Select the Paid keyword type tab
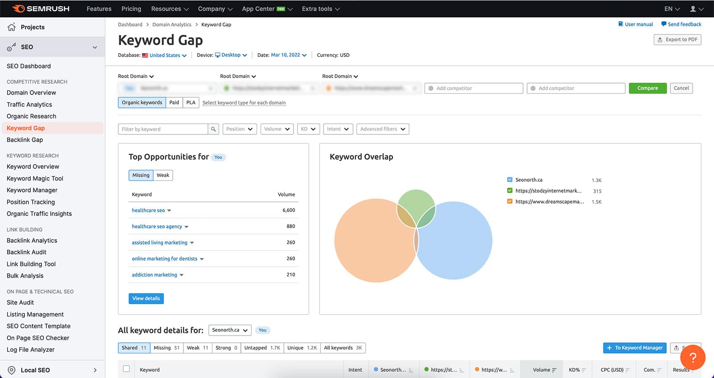Screen dimensions: 714x378 click(x=174, y=103)
